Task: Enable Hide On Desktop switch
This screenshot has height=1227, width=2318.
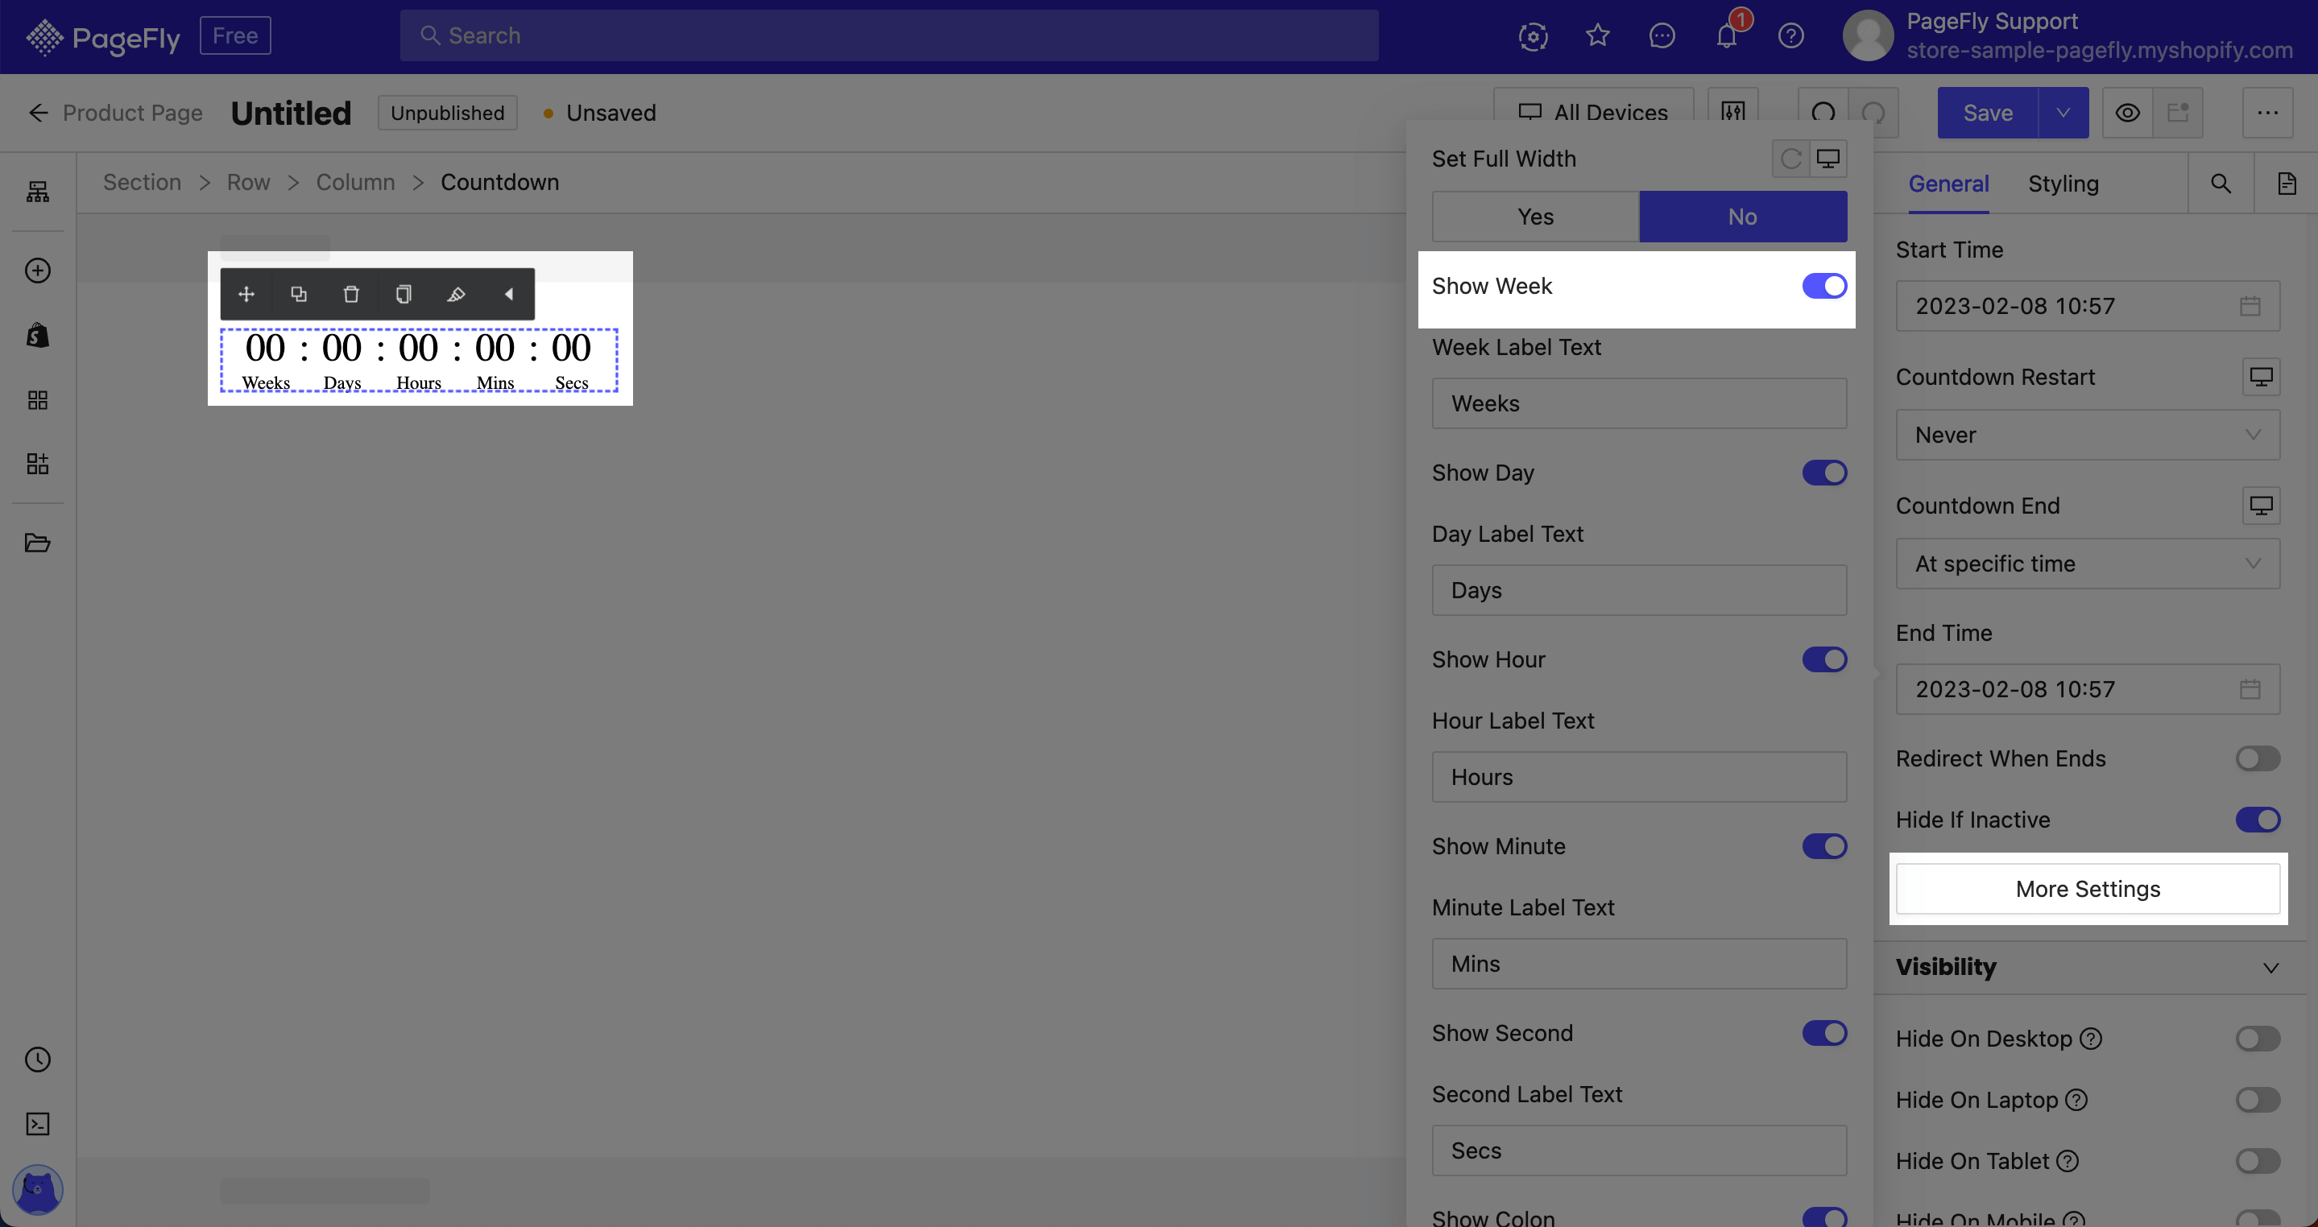Action: (x=2258, y=1039)
